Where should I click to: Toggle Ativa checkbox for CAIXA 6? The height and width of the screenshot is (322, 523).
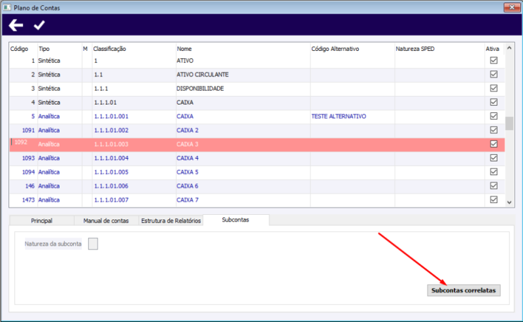pos(494,185)
